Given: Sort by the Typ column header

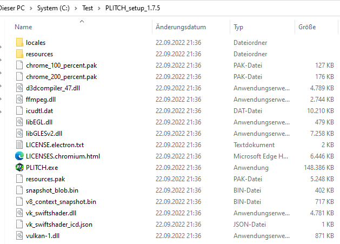Looking at the screenshot, I should point(238,27).
